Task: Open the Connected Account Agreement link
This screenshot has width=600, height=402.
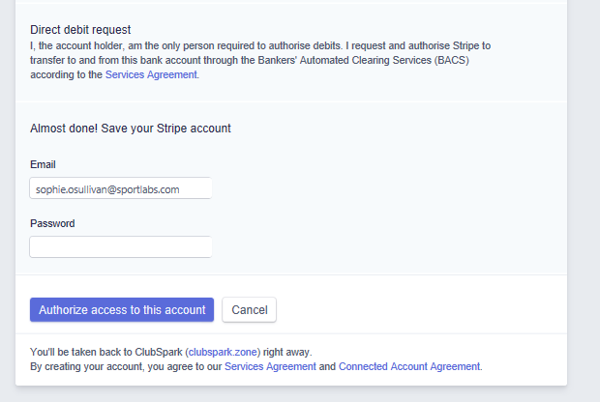Action: coord(408,366)
